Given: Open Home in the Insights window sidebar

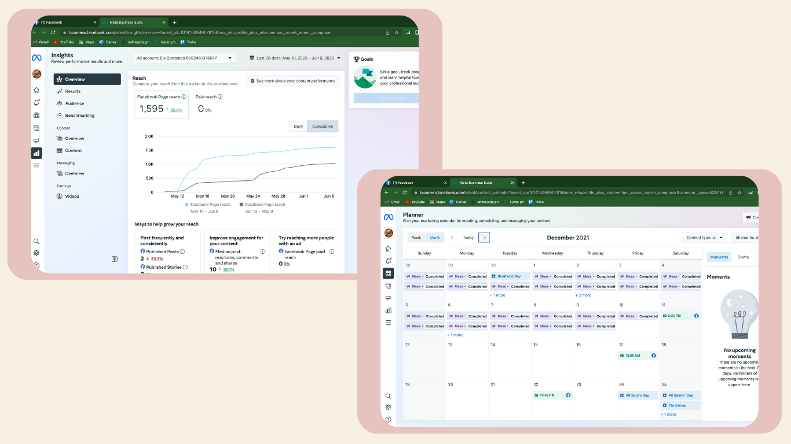Looking at the screenshot, I should [36, 90].
